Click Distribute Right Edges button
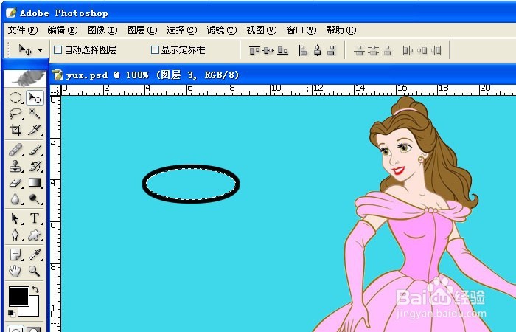This screenshot has height=332, width=516. coord(436,50)
